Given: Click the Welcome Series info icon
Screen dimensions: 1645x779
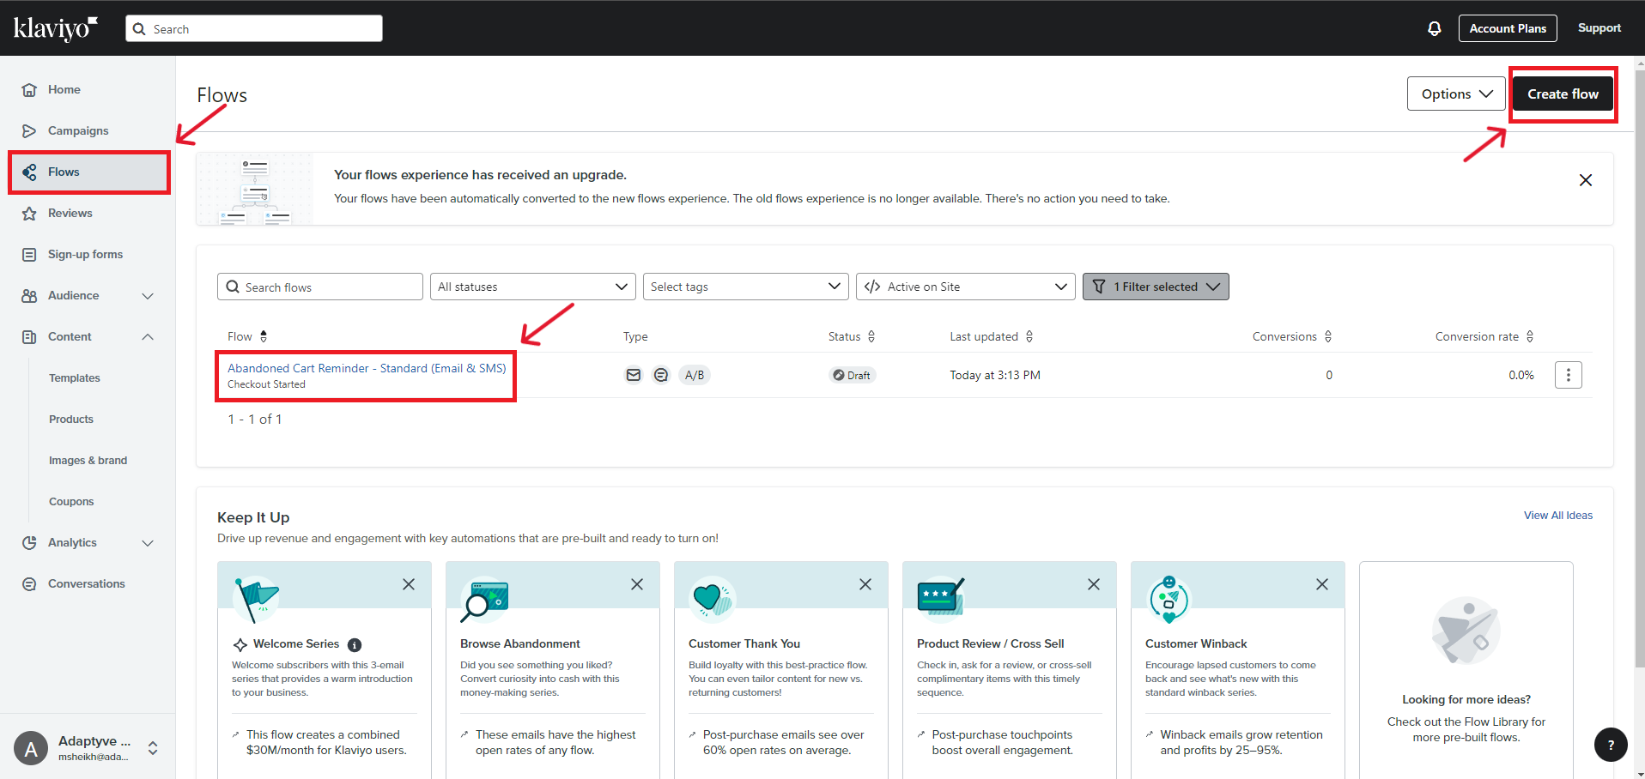Looking at the screenshot, I should [355, 644].
